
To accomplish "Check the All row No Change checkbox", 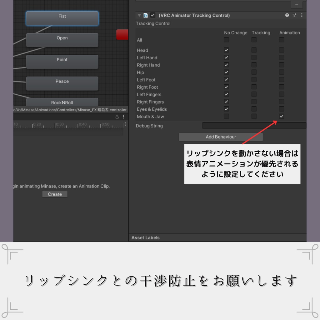I will 226,40.
